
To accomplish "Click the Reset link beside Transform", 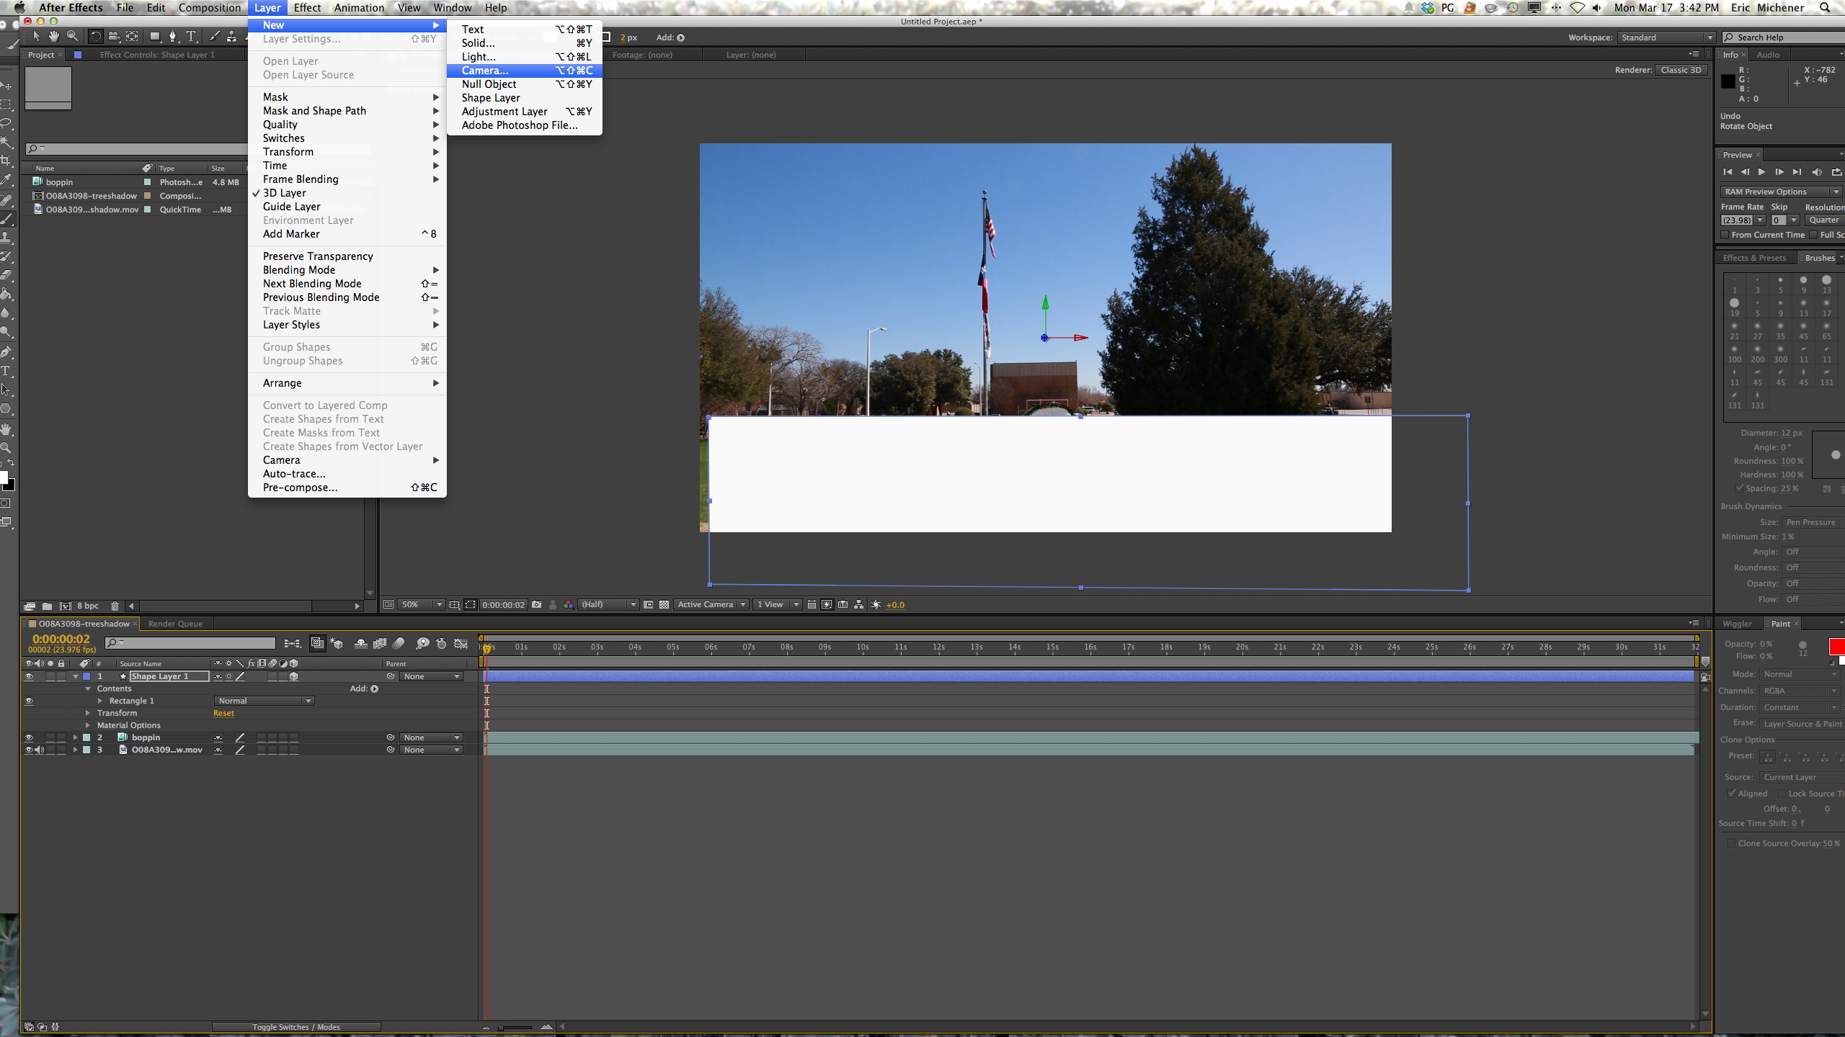I will pyautogui.click(x=223, y=713).
